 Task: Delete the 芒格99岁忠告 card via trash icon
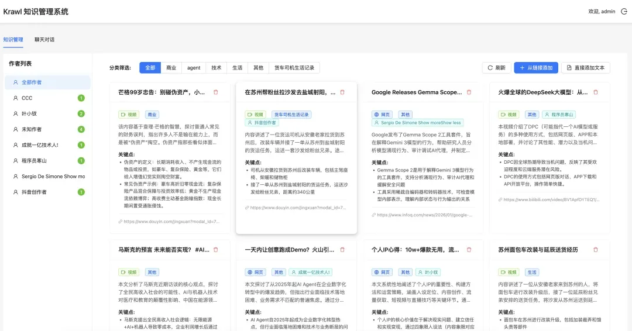click(215, 92)
